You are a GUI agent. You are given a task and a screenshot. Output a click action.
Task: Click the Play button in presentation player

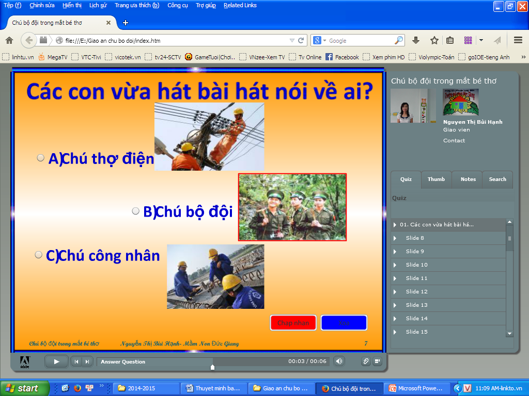56,361
